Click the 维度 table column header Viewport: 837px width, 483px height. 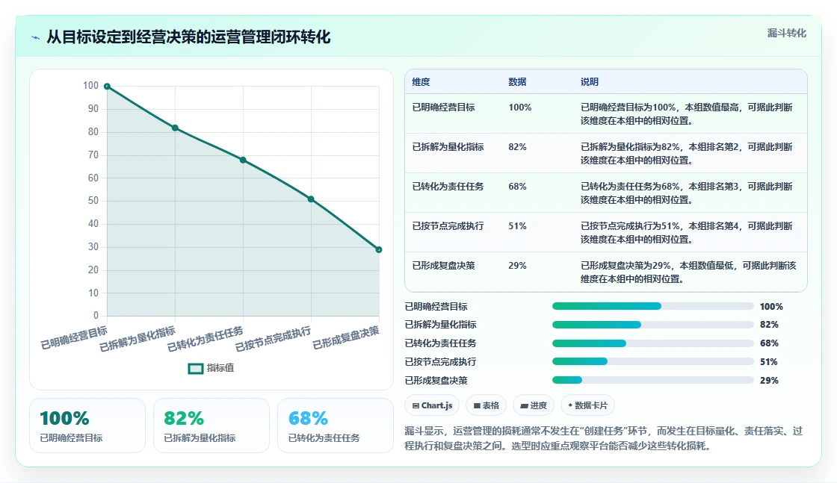(x=421, y=81)
